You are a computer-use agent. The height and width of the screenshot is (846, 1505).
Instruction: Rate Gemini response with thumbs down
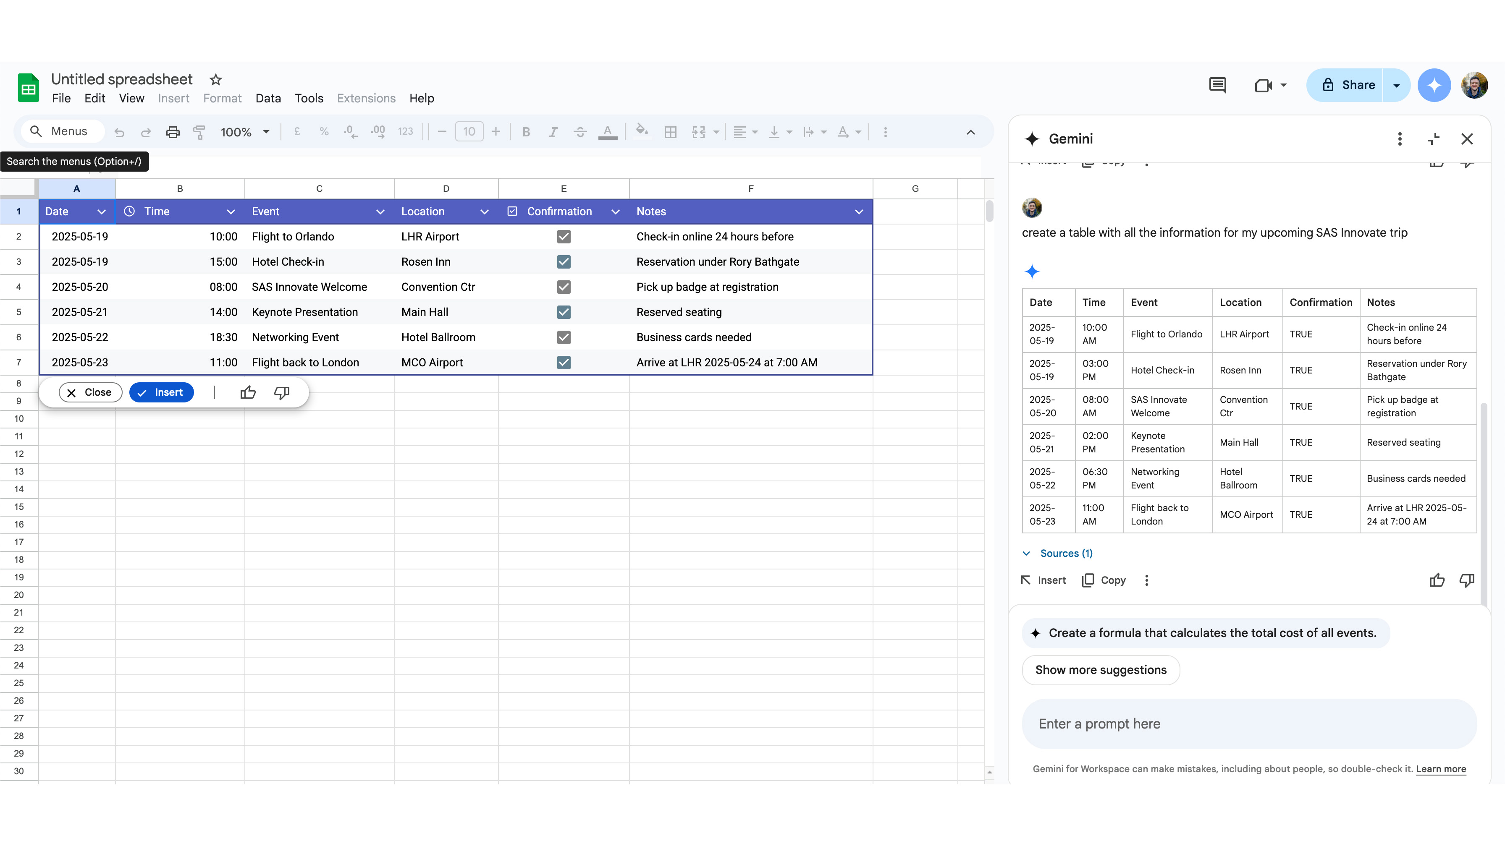[x=1467, y=580]
